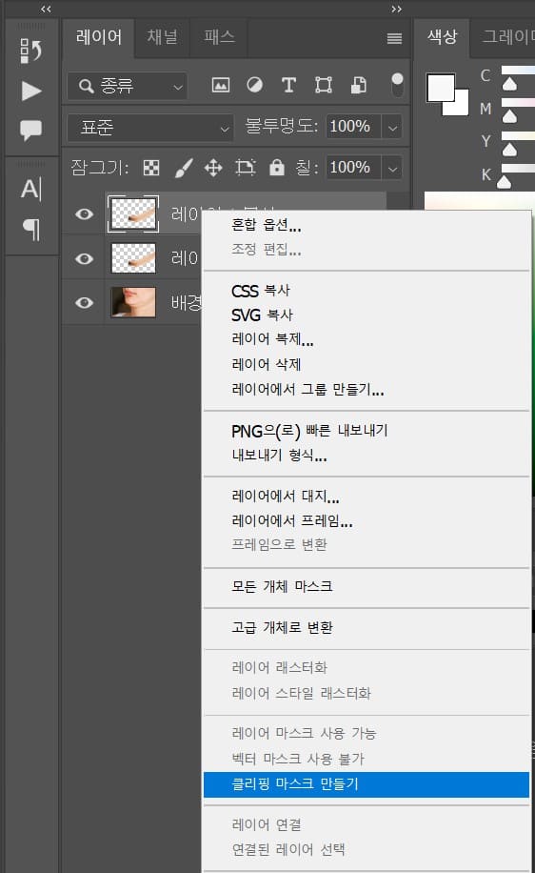Choose 고급 개체로 변환 menu item
The width and height of the screenshot is (535, 873).
click(x=367, y=627)
